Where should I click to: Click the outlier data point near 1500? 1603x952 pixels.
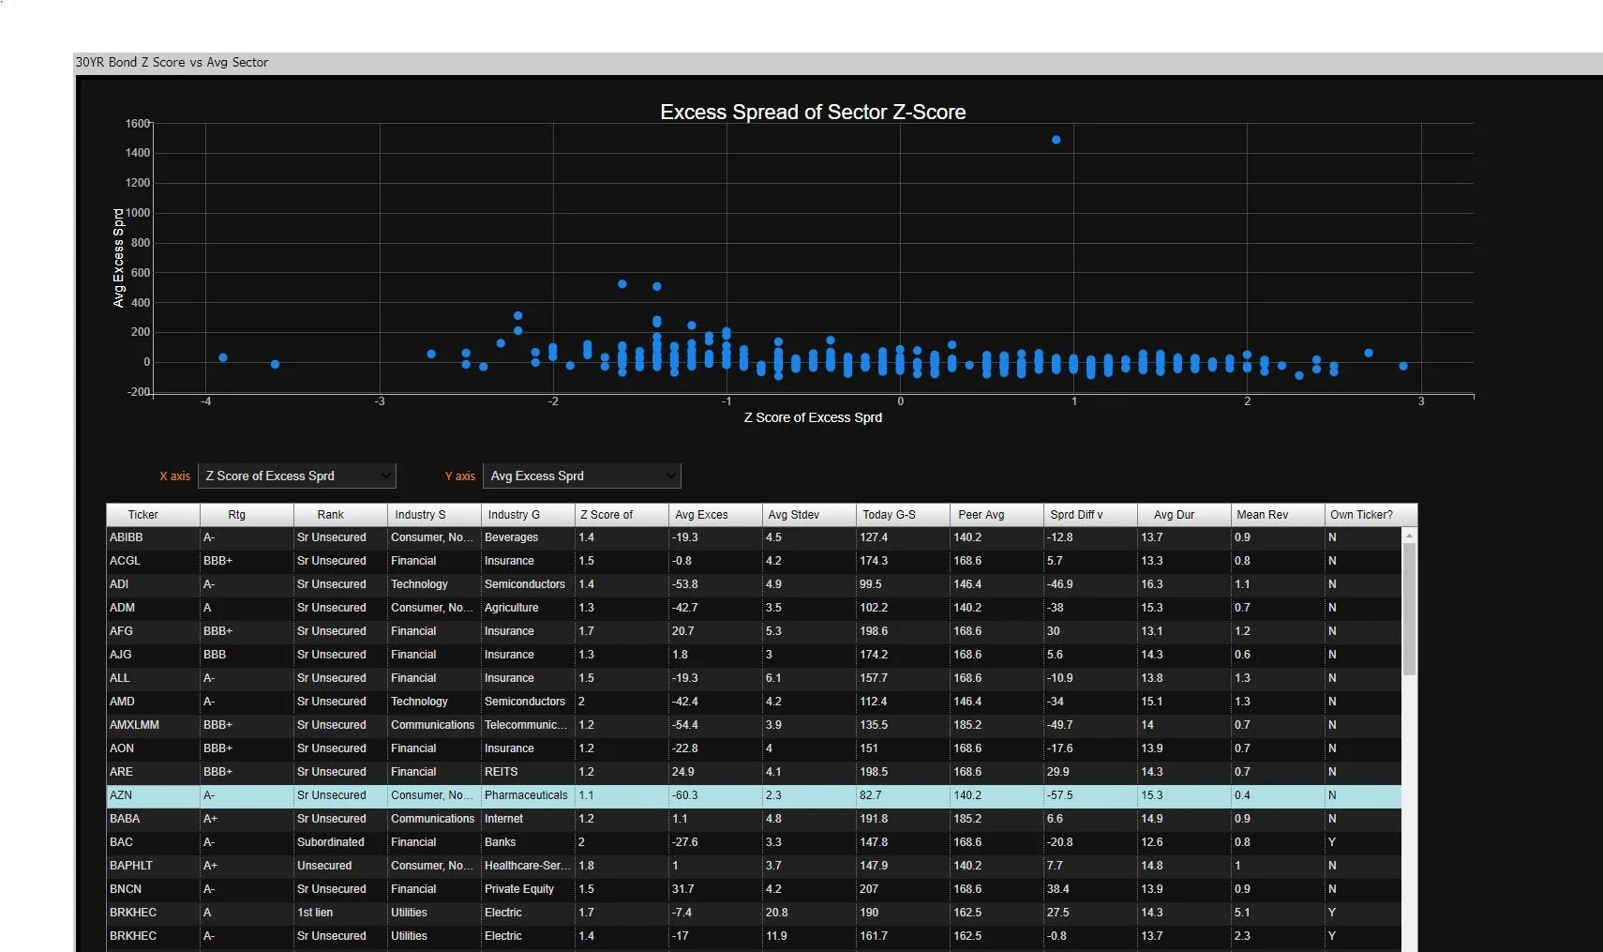(x=1056, y=140)
